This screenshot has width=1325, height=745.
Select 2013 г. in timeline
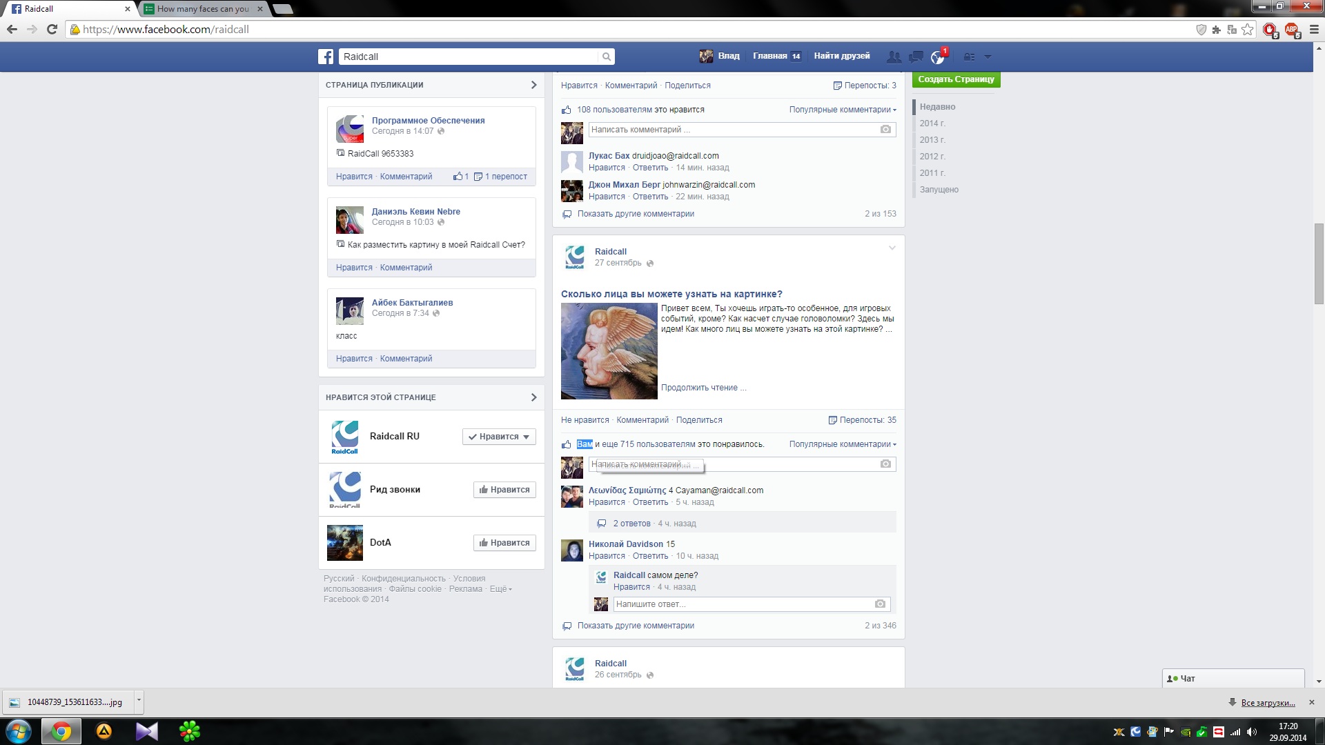point(932,140)
